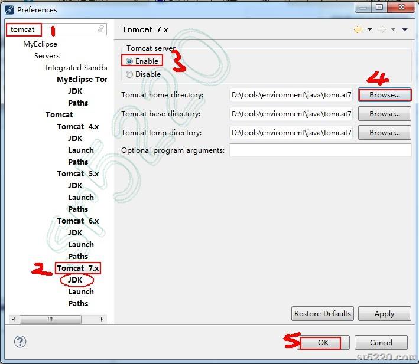Screen dimensions: 419x364
Task: Click the tree scrollbar right arrow
Action: coord(102,319)
